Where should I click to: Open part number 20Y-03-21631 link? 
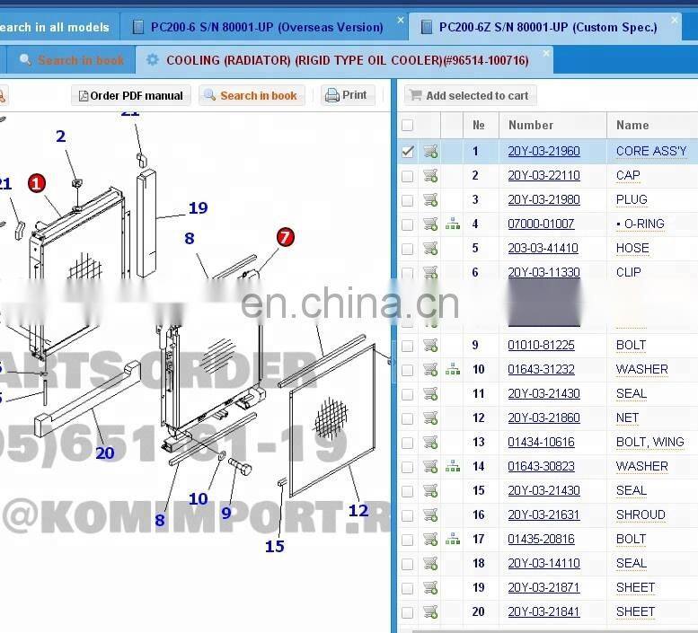tap(543, 514)
